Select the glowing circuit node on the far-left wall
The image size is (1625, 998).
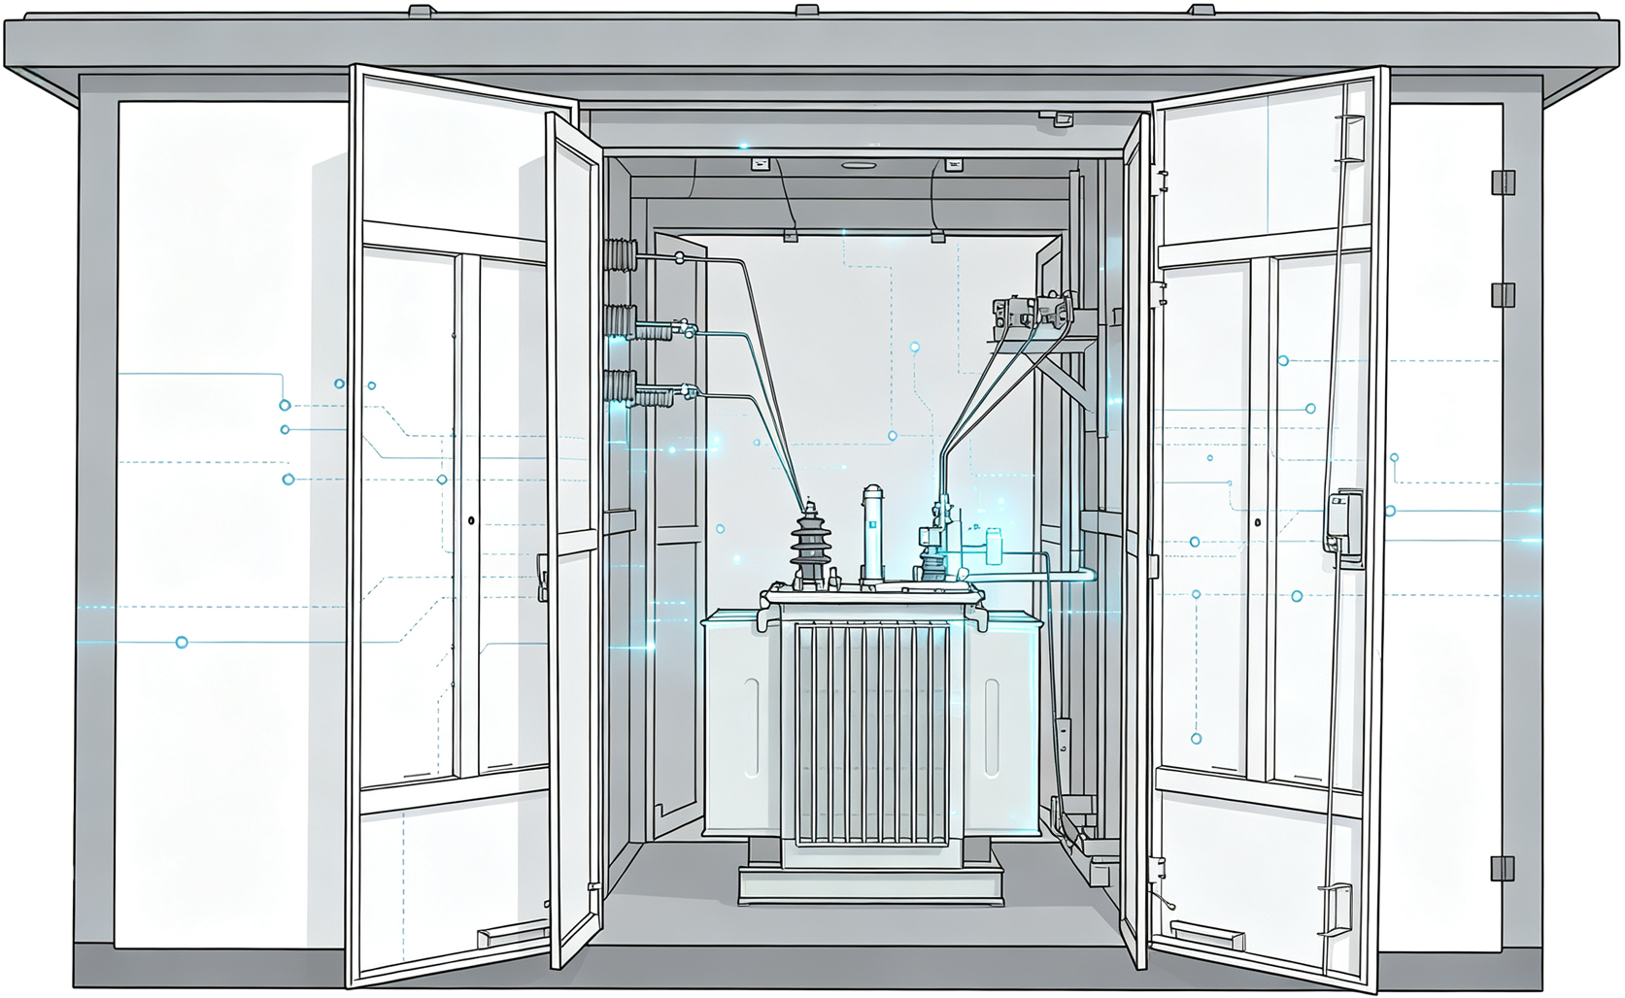pos(181,643)
